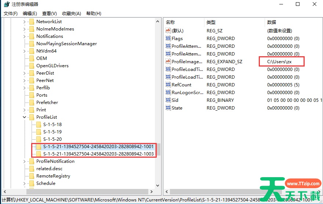
Task: Click the C:\Users\zx data cell
Action: tap(279, 62)
